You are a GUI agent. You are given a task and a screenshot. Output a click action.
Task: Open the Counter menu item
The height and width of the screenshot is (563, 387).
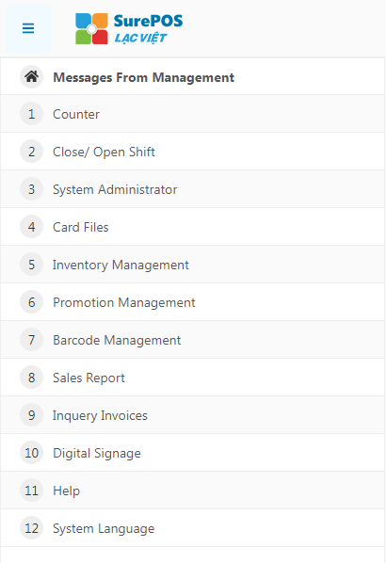[x=193, y=114]
